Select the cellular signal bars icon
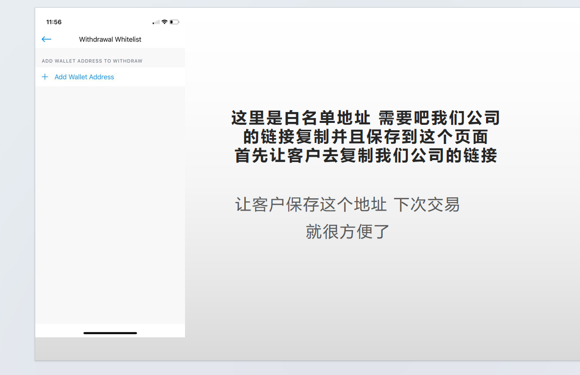Screen dimensions: 580x375 (x=156, y=22)
